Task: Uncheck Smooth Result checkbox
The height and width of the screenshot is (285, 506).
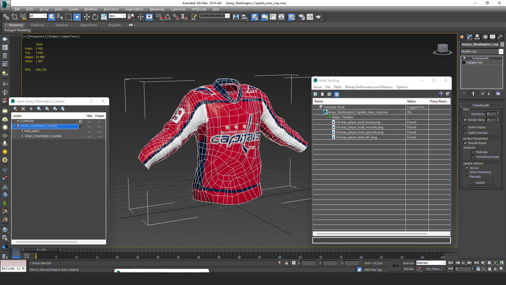Action: (465, 143)
